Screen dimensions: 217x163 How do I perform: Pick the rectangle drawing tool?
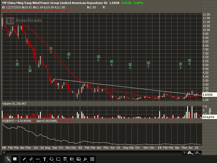[x=58, y=159]
